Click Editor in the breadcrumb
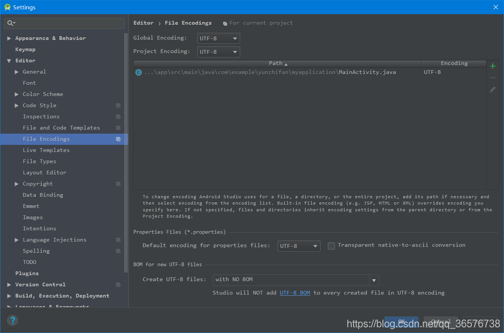The width and height of the screenshot is (504, 333). tap(143, 23)
